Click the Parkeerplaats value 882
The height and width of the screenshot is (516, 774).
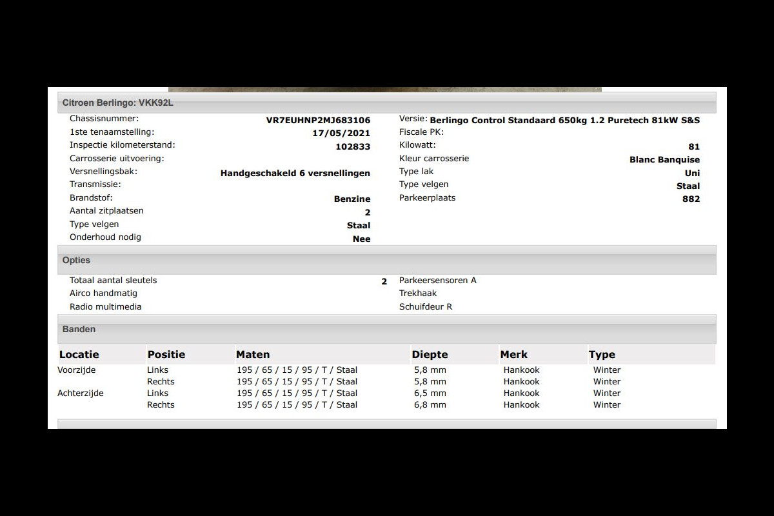(x=691, y=199)
